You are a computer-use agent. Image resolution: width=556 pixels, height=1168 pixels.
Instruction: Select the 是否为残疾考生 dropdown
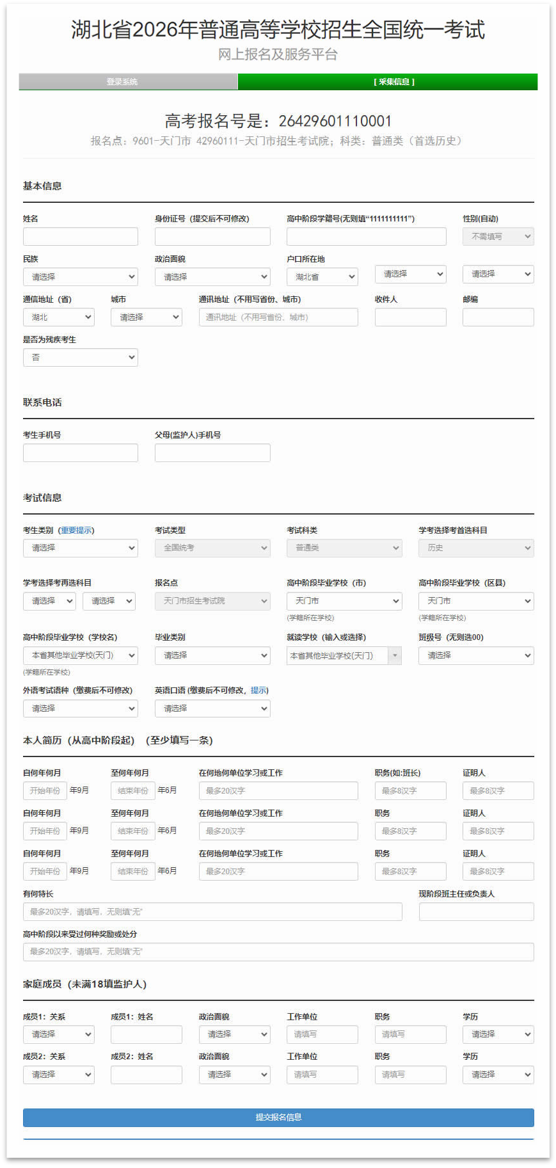(80, 358)
